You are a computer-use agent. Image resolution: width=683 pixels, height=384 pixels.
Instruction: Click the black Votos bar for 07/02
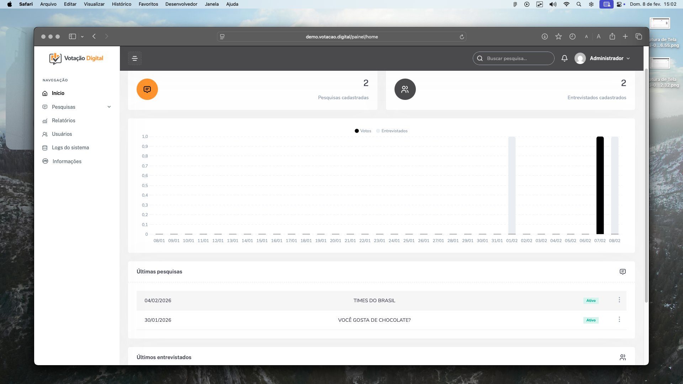(x=600, y=185)
